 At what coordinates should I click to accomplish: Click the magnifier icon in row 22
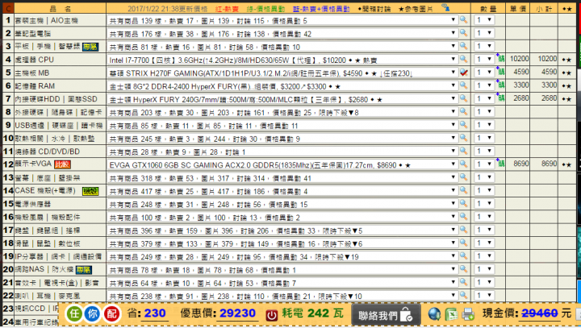point(463,296)
